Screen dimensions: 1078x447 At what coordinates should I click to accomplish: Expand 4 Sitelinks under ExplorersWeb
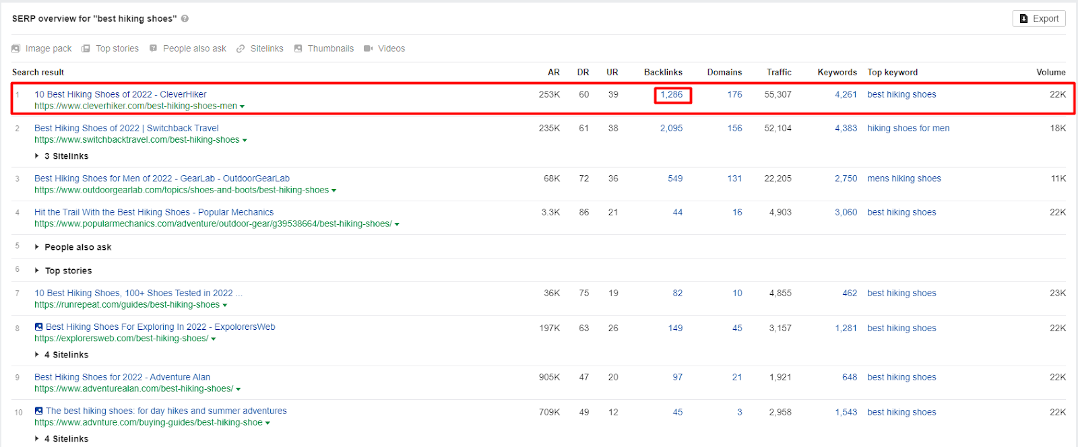[x=62, y=355]
